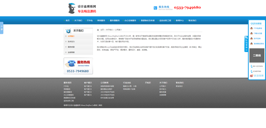
Task: Click QQ penguin icon for 技术支持
Action: point(251,39)
